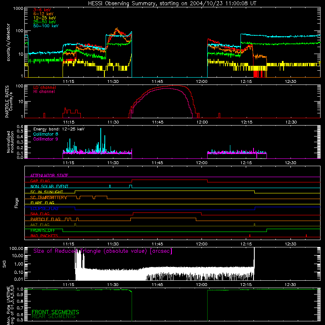Click the counts/s/detector axis title
This screenshot has height=325, width=325.
[x=9, y=42]
